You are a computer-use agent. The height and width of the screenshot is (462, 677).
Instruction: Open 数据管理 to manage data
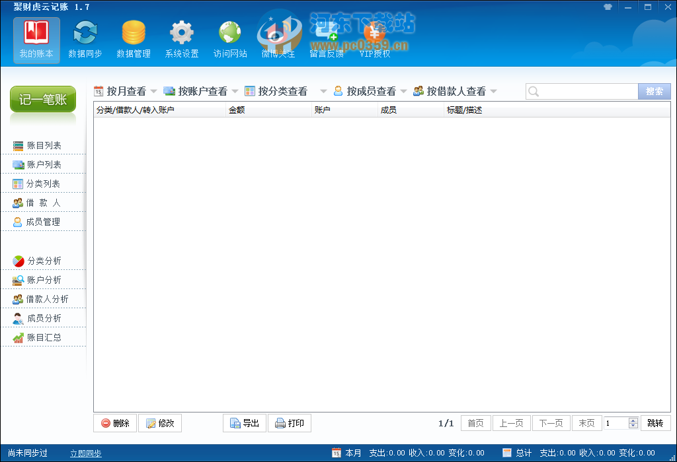pos(133,38)
